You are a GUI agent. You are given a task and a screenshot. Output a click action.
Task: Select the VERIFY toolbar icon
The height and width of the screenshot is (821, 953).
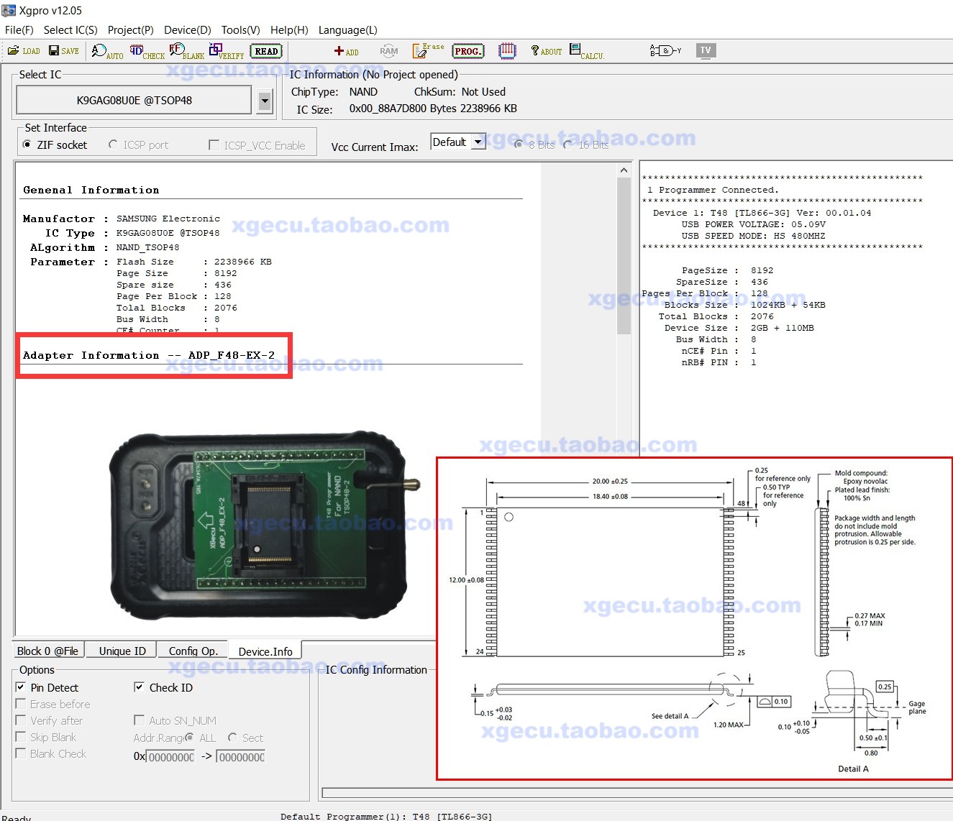224,50
